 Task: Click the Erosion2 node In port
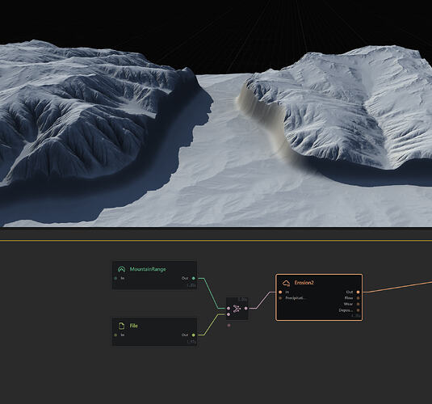click(x=280, y=292)
